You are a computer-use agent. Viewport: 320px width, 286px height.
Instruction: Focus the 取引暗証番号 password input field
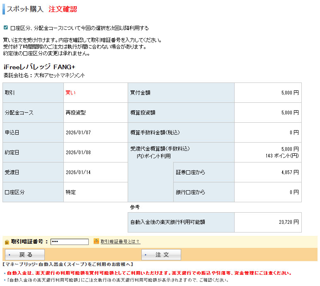(x=69, y=242)
